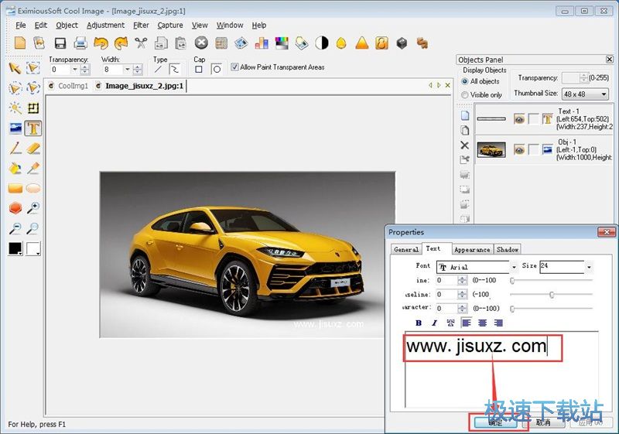This screenshot has height=434, width=619.
Task: Click the 确定 confirm button
Action: point(495,422)
